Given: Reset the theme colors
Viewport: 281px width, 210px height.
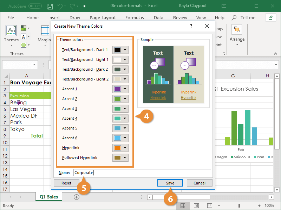Looking at the screenshot, I should (66, 183).
